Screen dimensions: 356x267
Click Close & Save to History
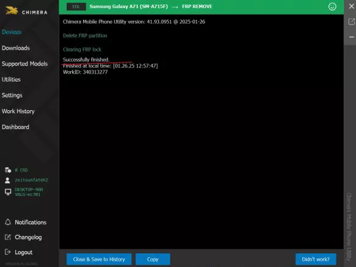point(99,259)
